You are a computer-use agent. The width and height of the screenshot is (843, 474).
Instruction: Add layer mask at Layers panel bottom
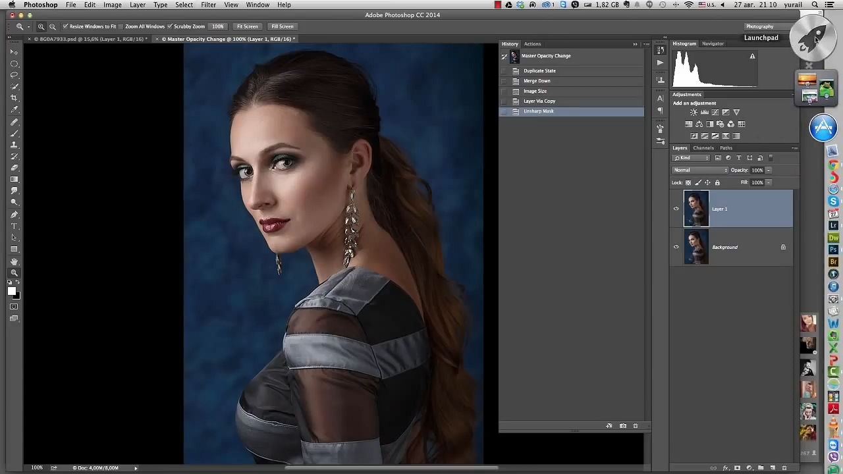737,467
